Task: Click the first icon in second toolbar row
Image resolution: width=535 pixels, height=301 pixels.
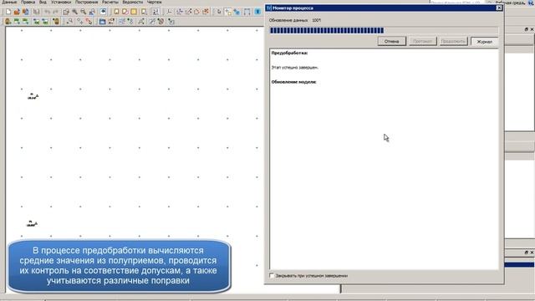Action: coord(8,22)
